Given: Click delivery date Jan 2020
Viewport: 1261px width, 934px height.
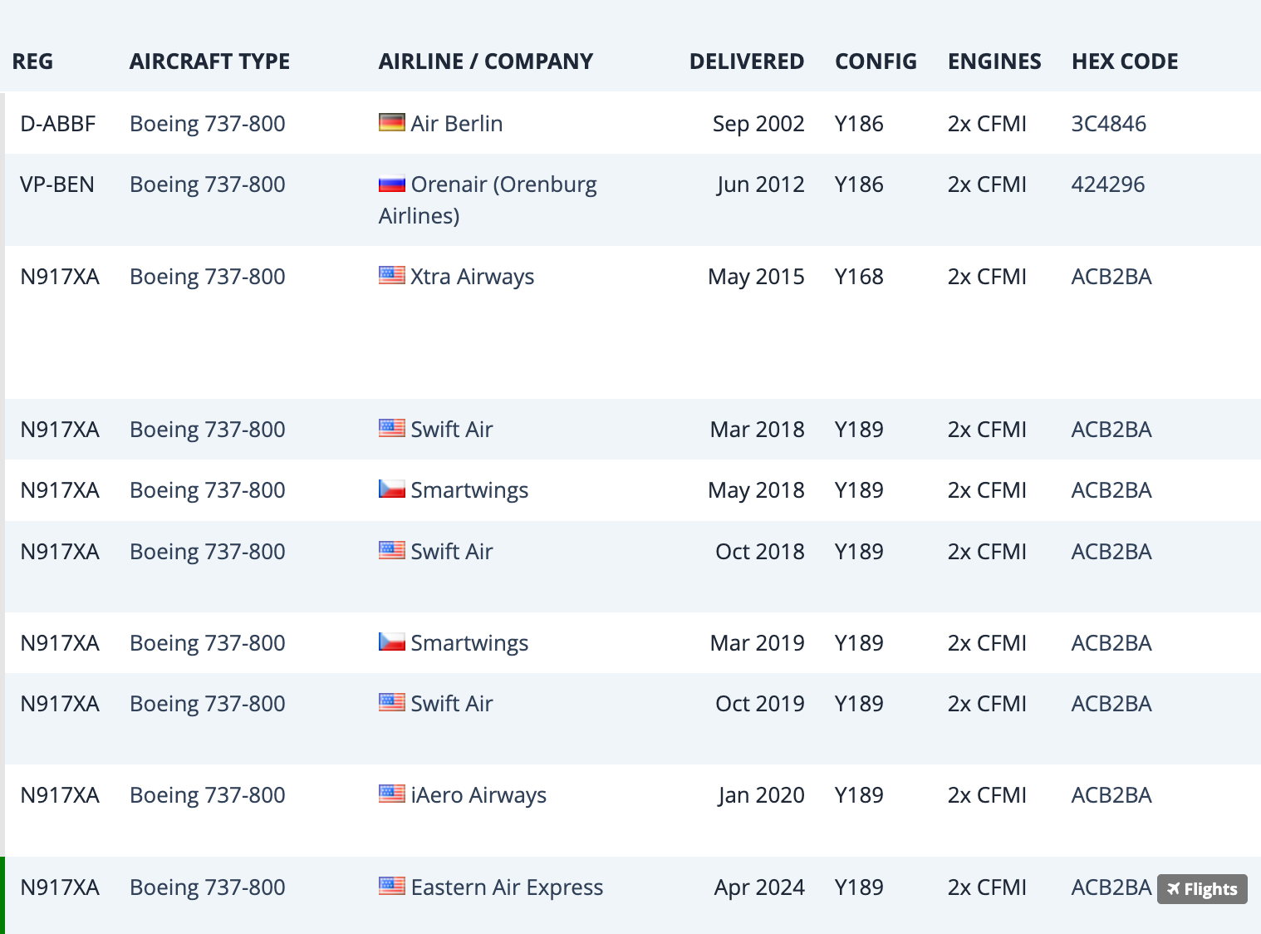Looking at the screenshot, I should tap(762, 795).
